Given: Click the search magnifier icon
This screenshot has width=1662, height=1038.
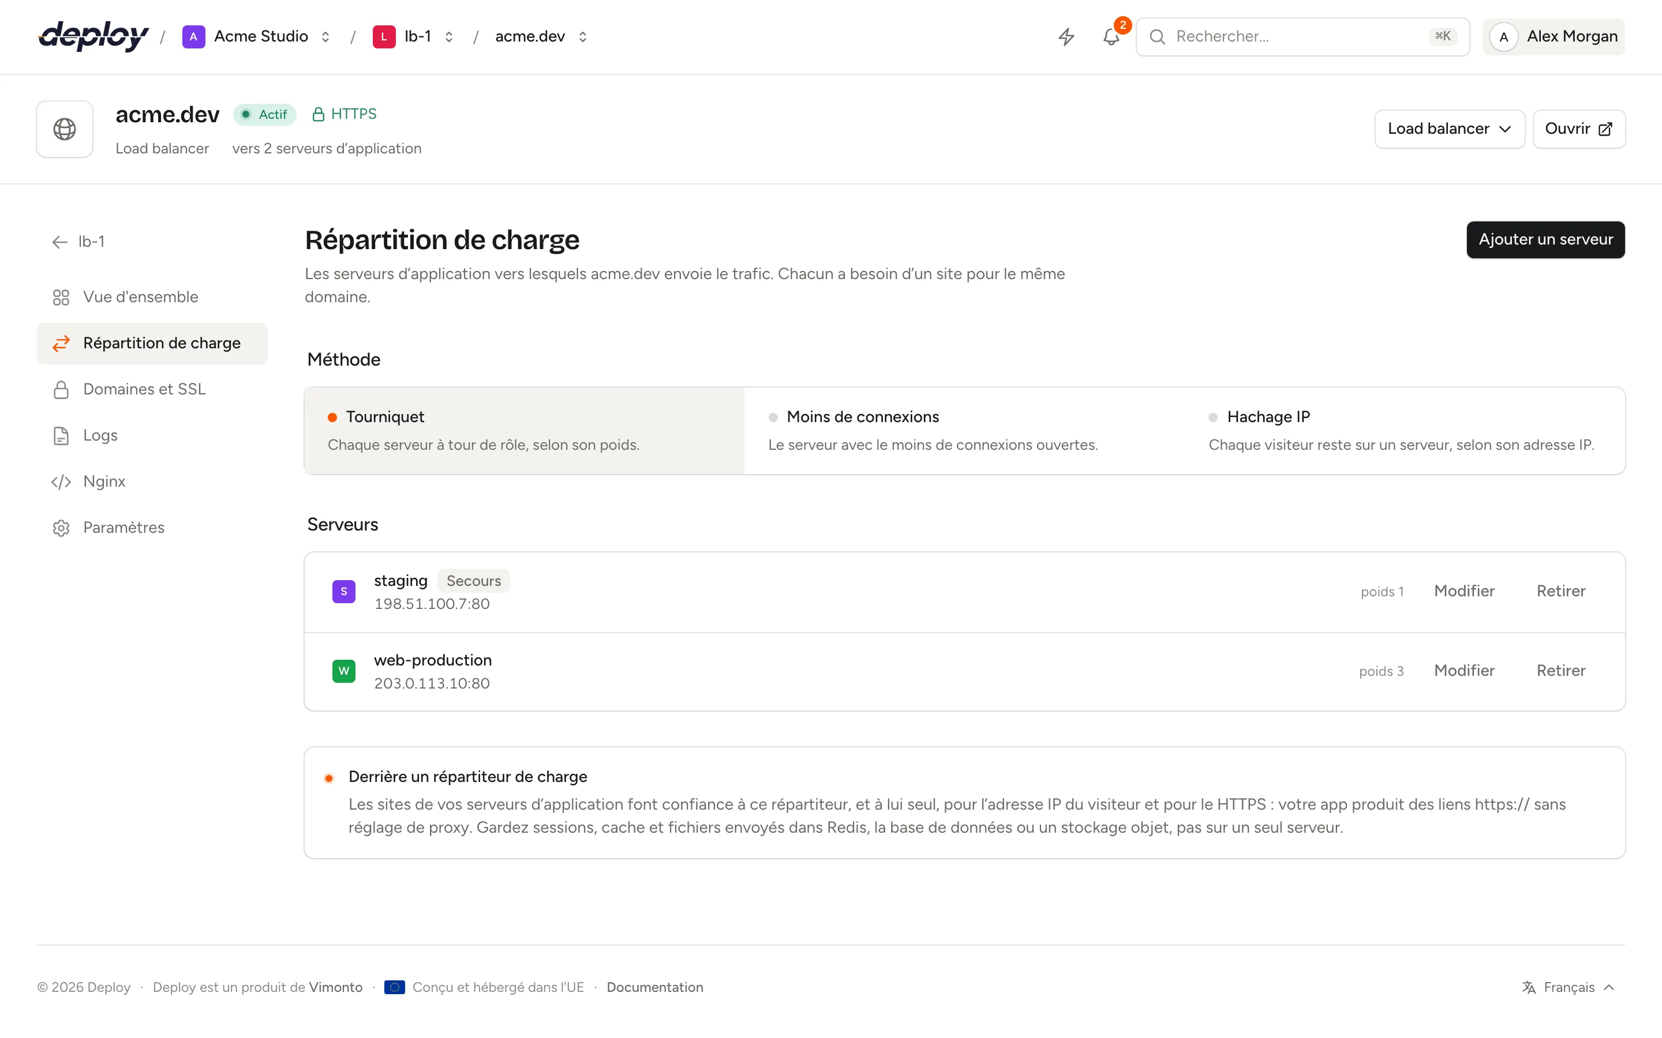Looking at the screenshot, I should (1157, 36).
